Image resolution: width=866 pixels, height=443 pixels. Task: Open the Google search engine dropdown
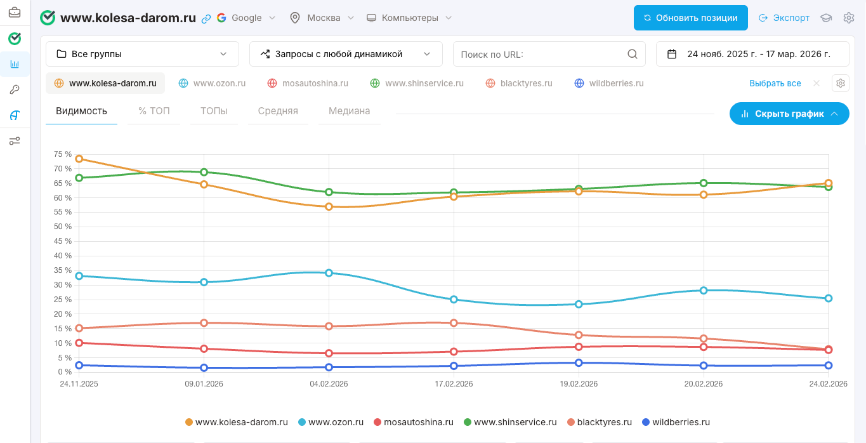point(247,18)
